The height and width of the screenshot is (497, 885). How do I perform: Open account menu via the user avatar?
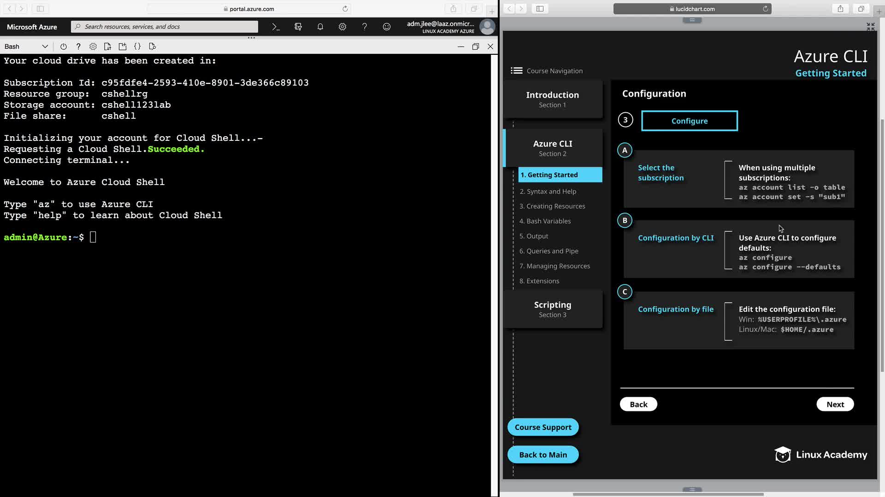click(x=487, y=27)
